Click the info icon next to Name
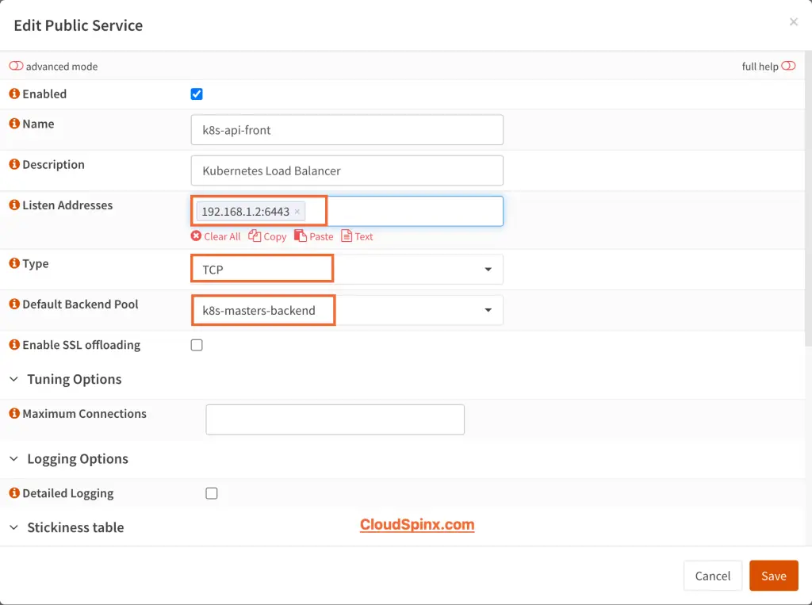The image size is (812, 605). (13, 124)
